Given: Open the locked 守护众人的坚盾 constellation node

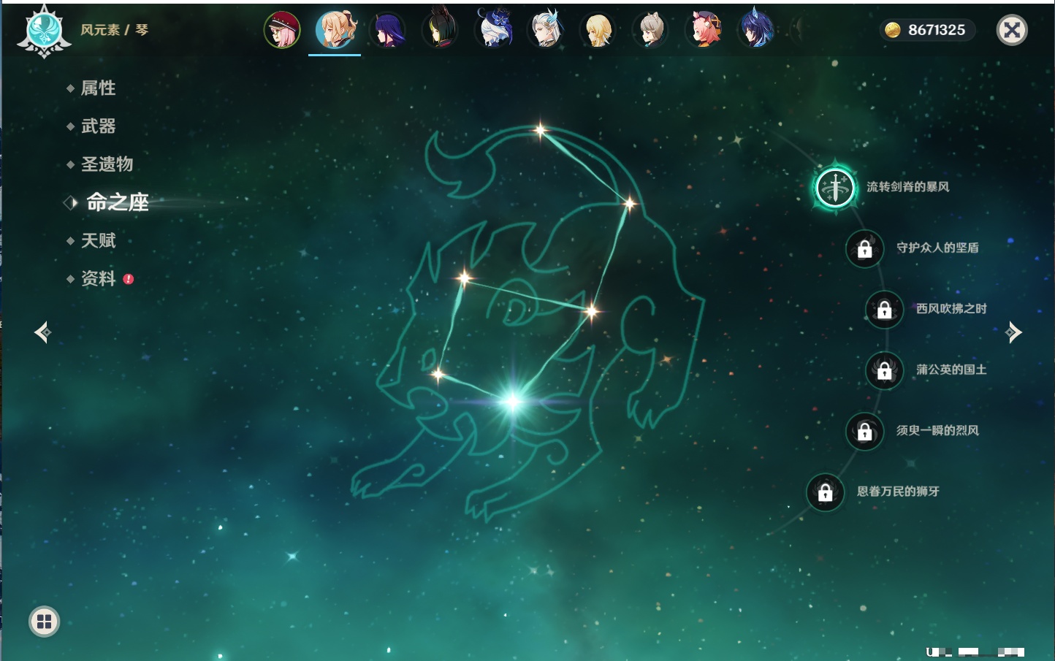Looking at the screenshot, I should [x=864, y=248].
